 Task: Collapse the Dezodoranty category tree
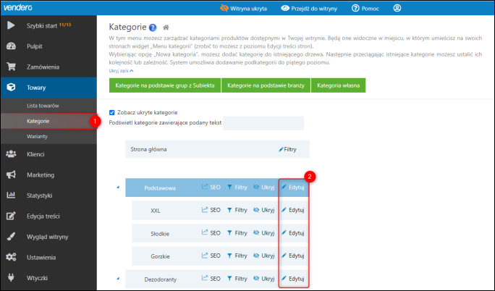coord(118,279)
